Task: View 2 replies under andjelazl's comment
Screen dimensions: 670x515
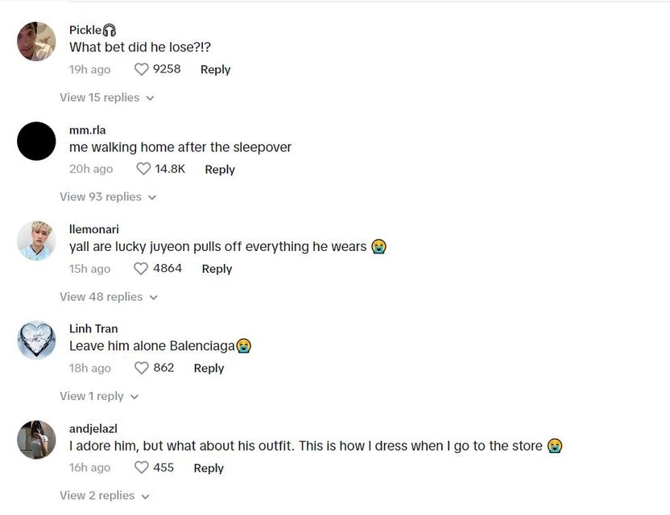Action: (x=104, y=496)
